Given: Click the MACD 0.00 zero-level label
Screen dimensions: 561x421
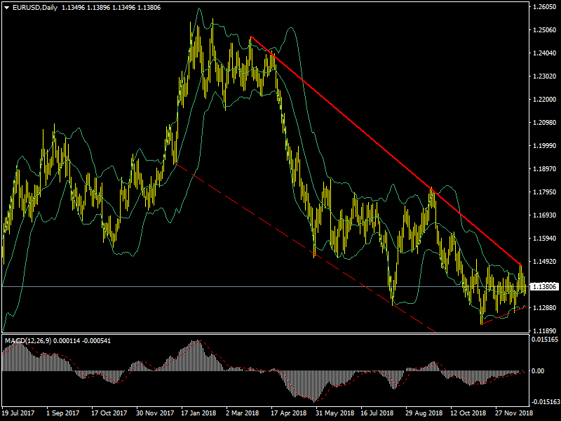Looking at the screenshot, I should coord(539,371).
